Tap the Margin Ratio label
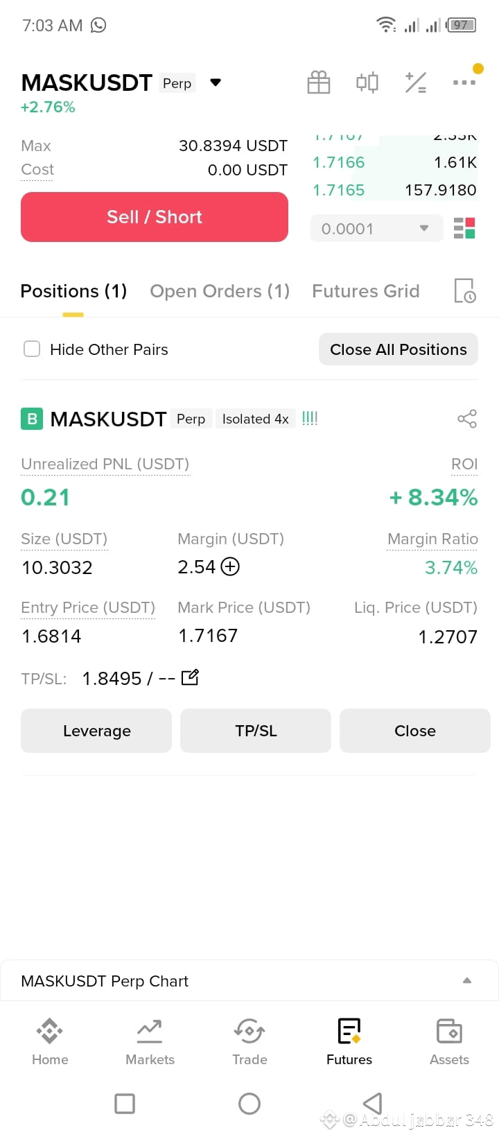Image resolution: width=499 pixels, height=1137 pixels. pyautogui.click(x=432, y=539)
